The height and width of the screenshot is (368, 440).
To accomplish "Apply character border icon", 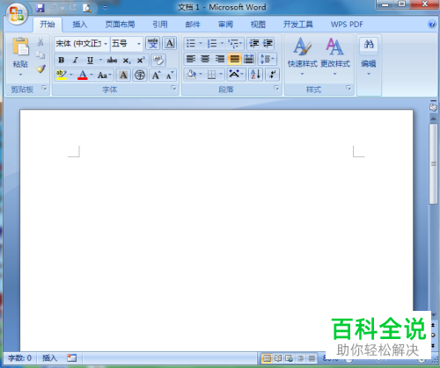I will point(170,44).
